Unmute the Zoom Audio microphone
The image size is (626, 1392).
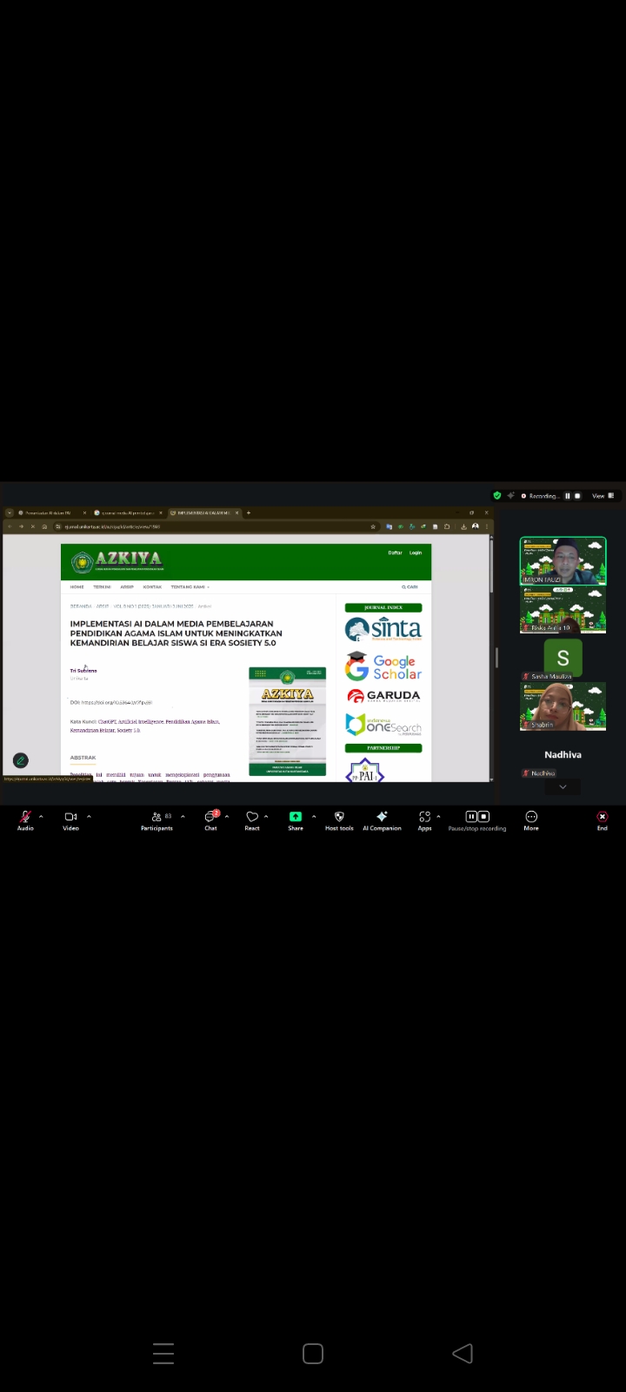pyautogui.click(x=25, y=820)
